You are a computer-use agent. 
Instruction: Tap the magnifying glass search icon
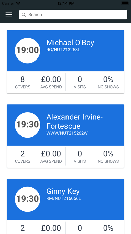(24, 15)
